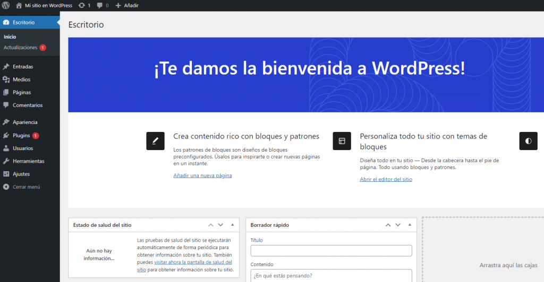Visit Mi sitio en WordPress link
544x282 pixels.
(x=48, y=5)
